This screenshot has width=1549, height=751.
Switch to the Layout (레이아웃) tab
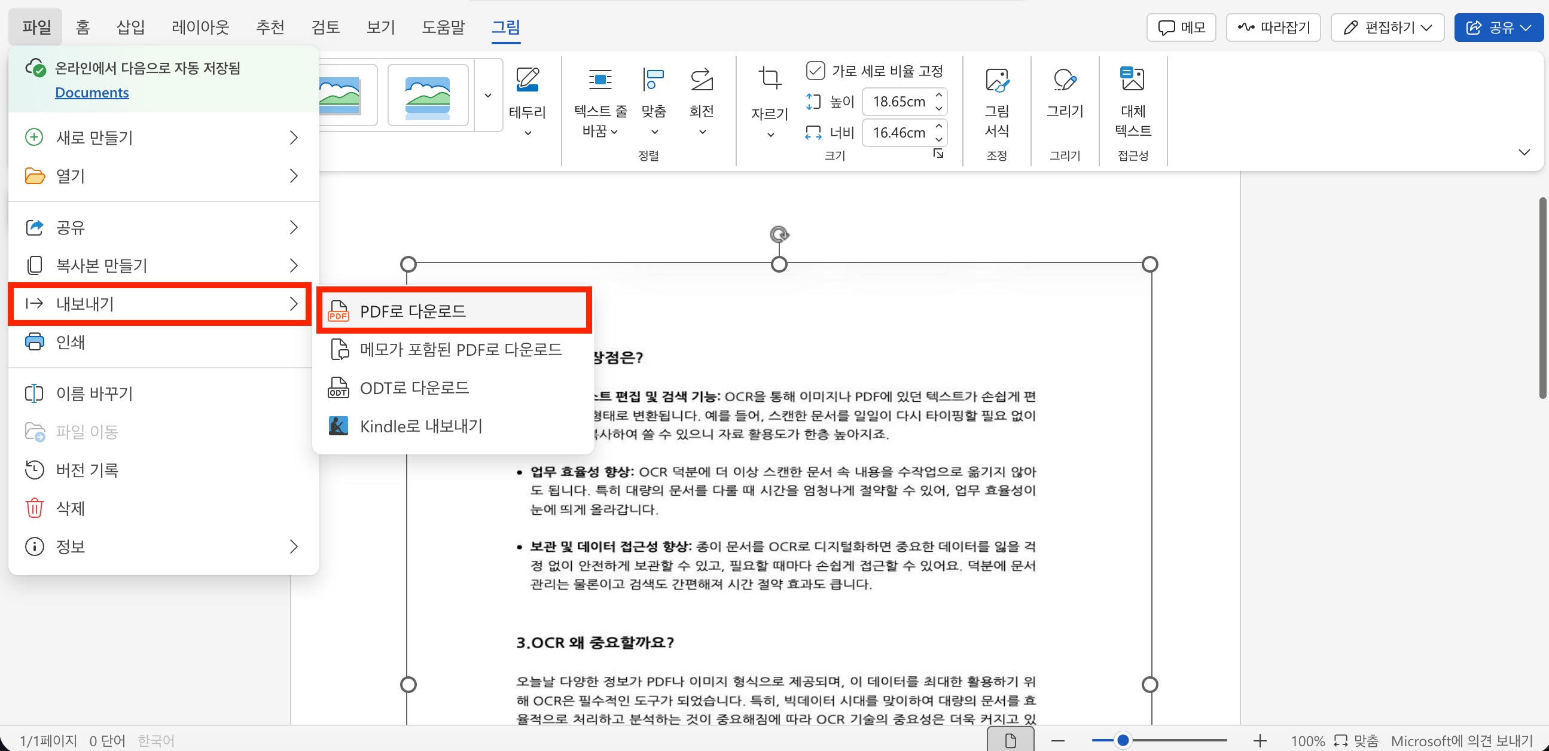pos(200,27)
